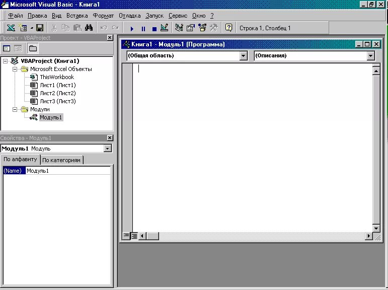Click the Break pause icon
Viewport: 388px width, 290px height.
tap(143, 29)
